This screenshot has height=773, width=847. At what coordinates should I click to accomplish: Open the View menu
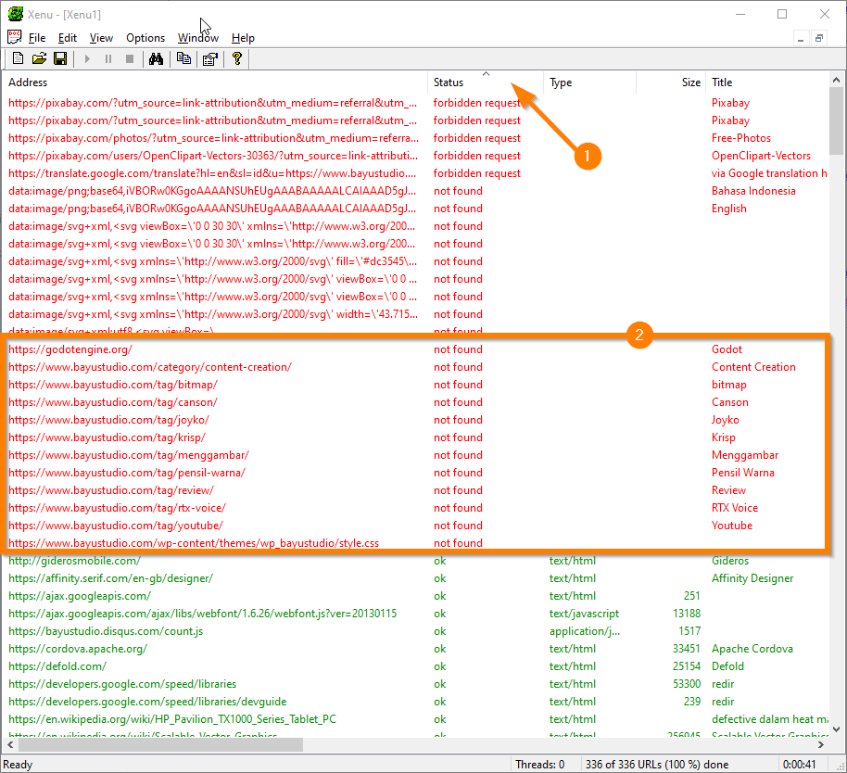[101, 38]
